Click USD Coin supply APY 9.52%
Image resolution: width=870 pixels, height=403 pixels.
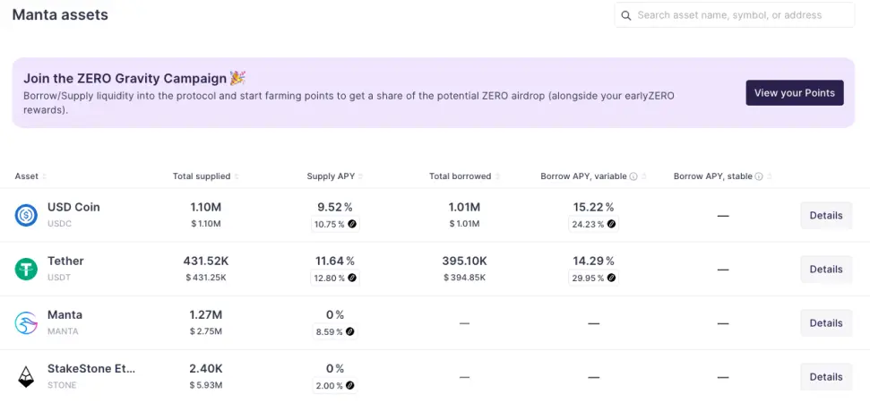(335, 207)
